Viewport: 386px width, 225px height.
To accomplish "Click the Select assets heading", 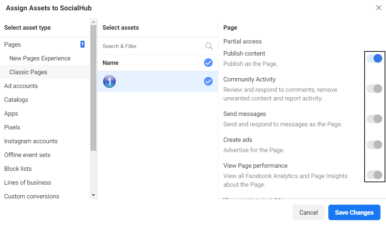I will click(x=120, y=28).
